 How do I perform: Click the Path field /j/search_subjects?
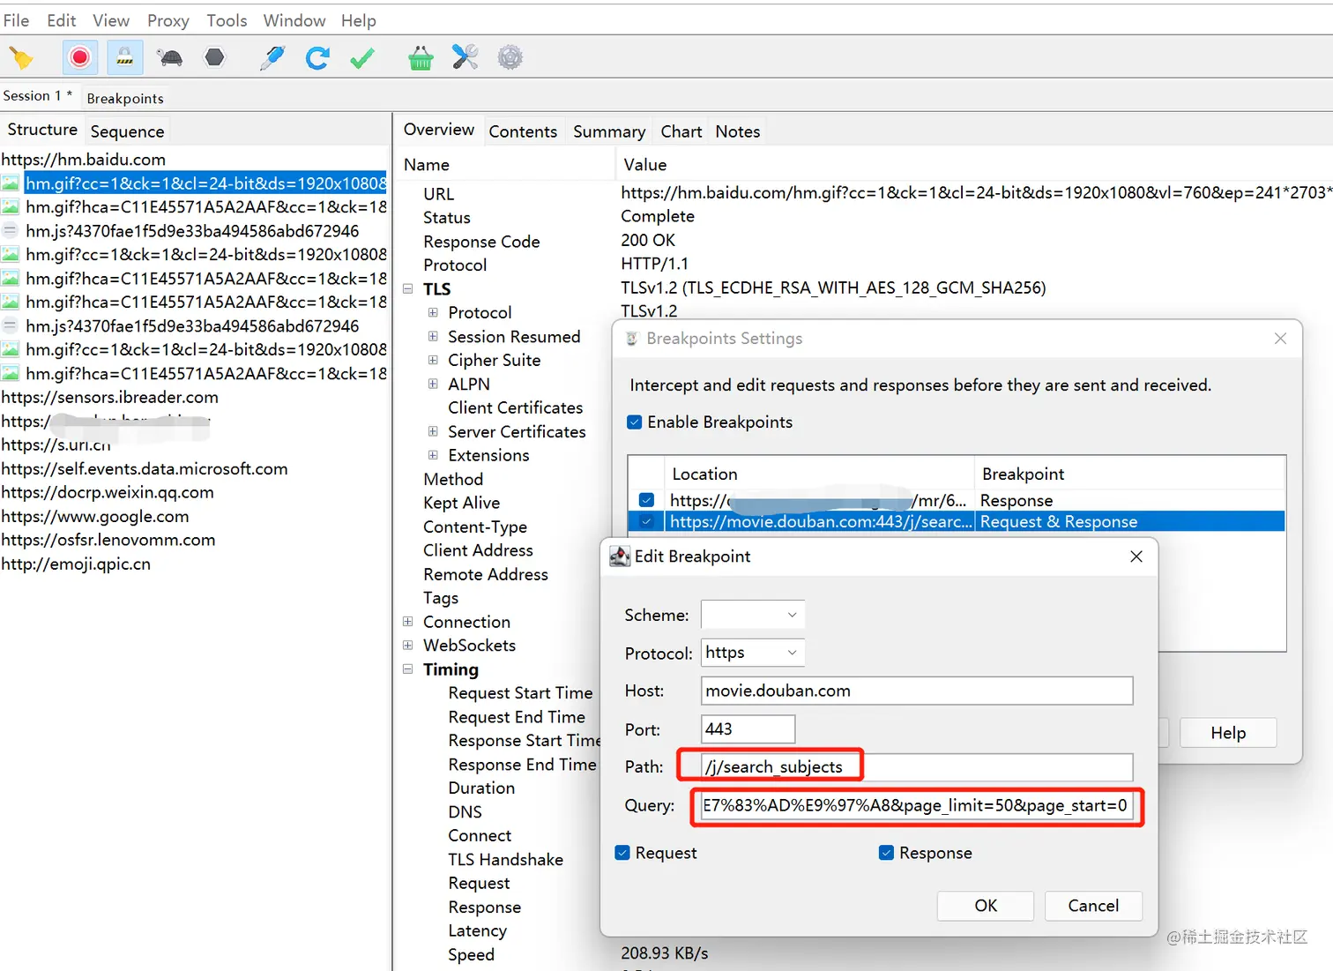point(917,767)
